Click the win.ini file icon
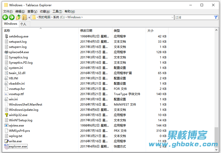The height and width of the screenshot is (153, 221). tap(6, 99)
